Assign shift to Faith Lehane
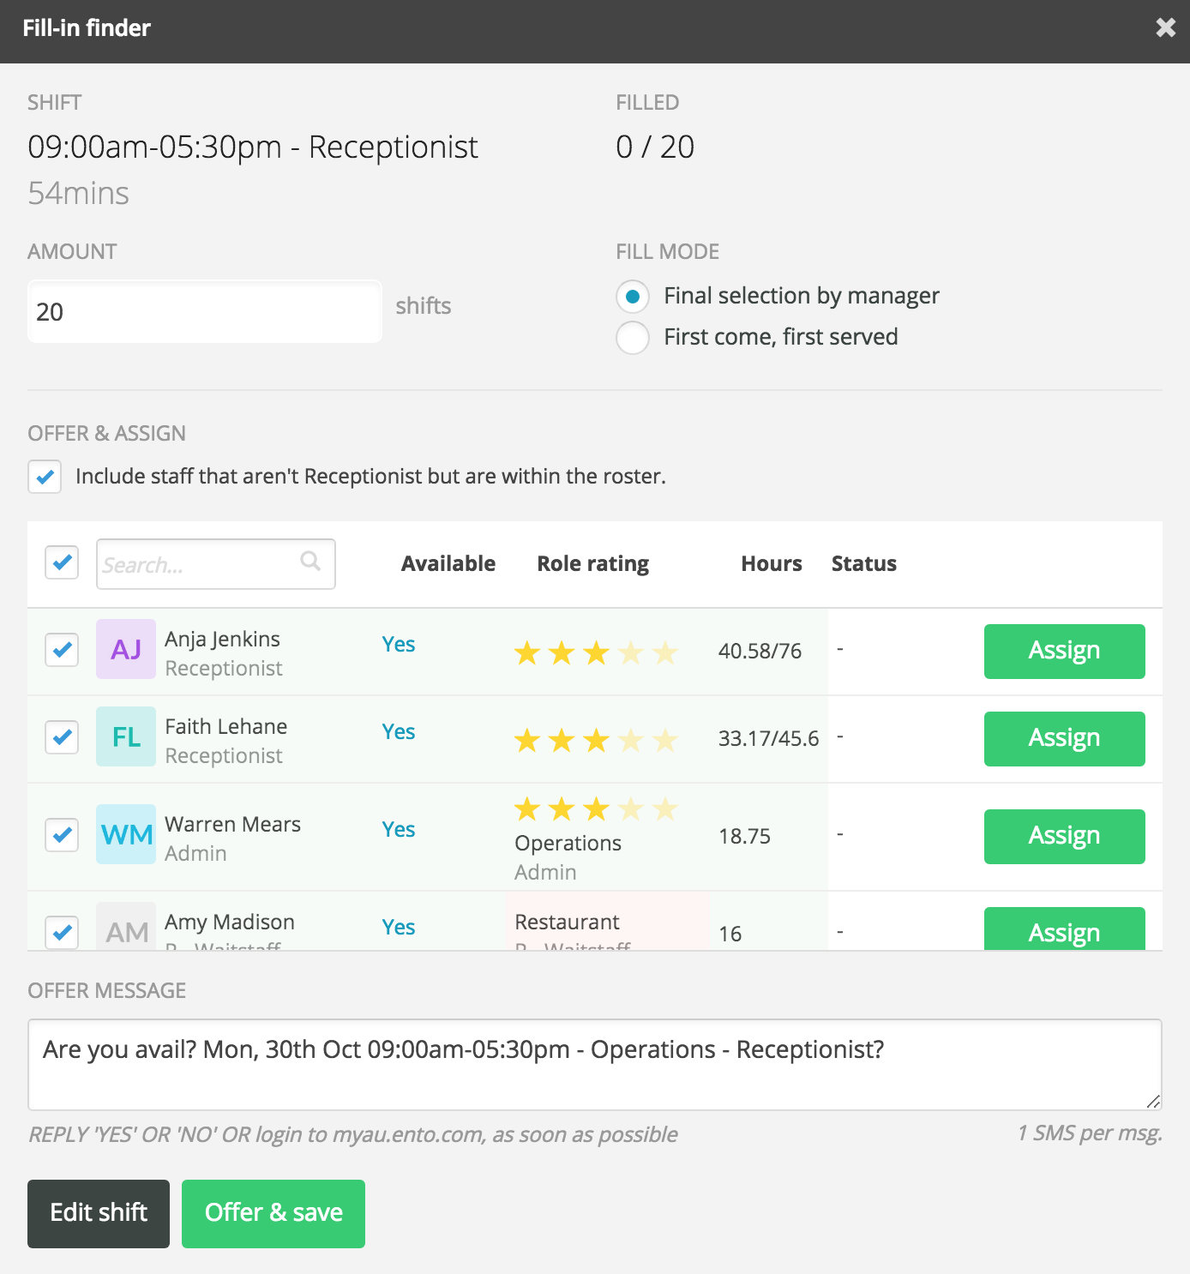This screenshot has width=1190, height=1274. (1064, 739)
